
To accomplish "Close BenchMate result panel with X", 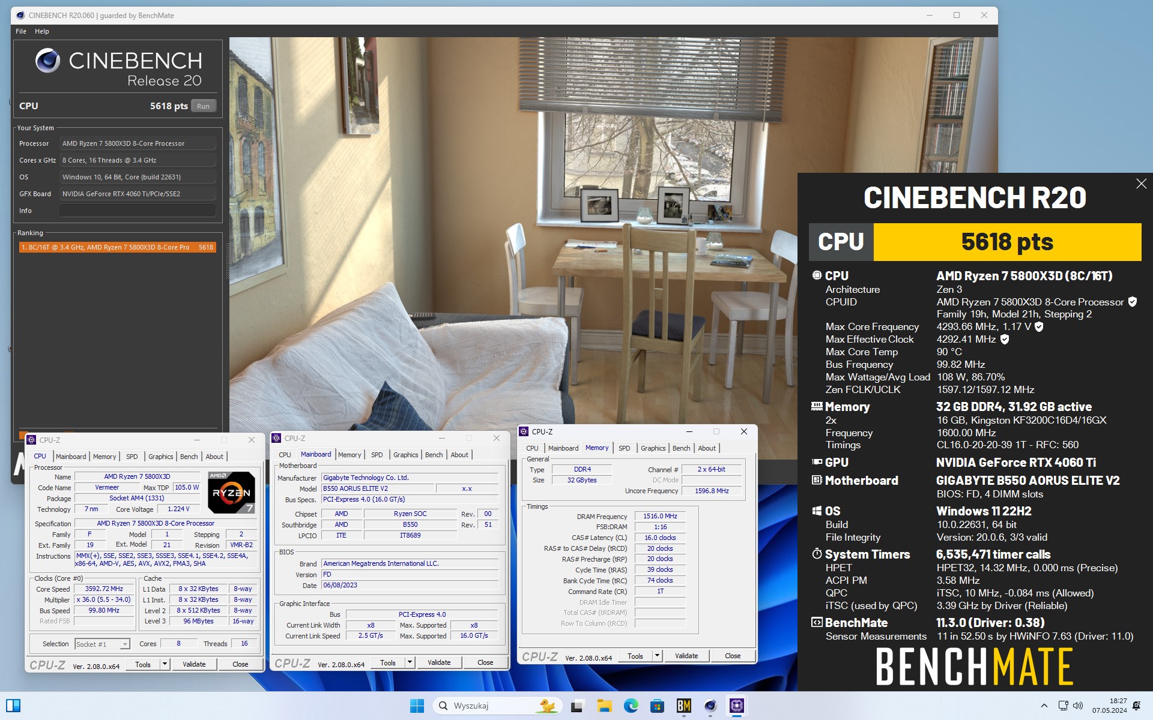I will click(x=1141, y=184).
